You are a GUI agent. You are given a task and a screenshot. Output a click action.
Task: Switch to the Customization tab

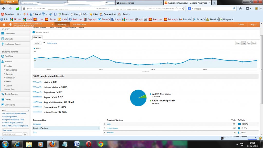point(79,24)
